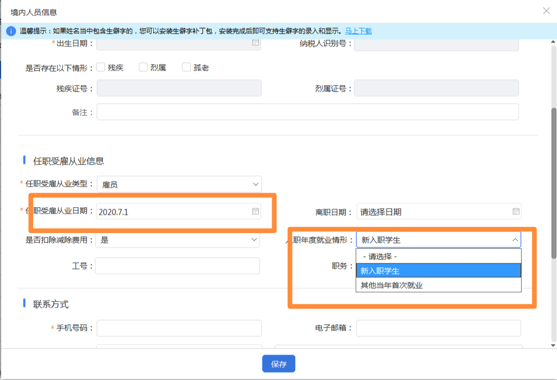This screenshot has width=557, height=380.
Task: Click the scrollbar up arrow
Action: coord(553,42)
